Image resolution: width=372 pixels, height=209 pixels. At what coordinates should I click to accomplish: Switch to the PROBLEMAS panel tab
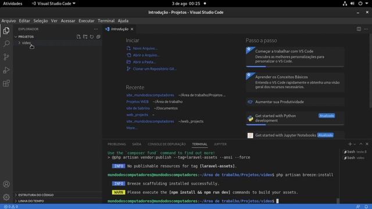coord(116,144)
